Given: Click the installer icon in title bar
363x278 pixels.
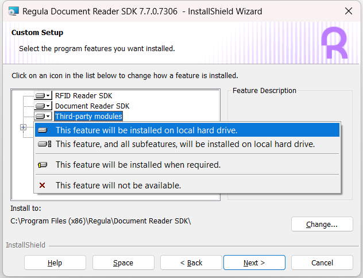Looking at the screenshot, I should coord(13,11).
